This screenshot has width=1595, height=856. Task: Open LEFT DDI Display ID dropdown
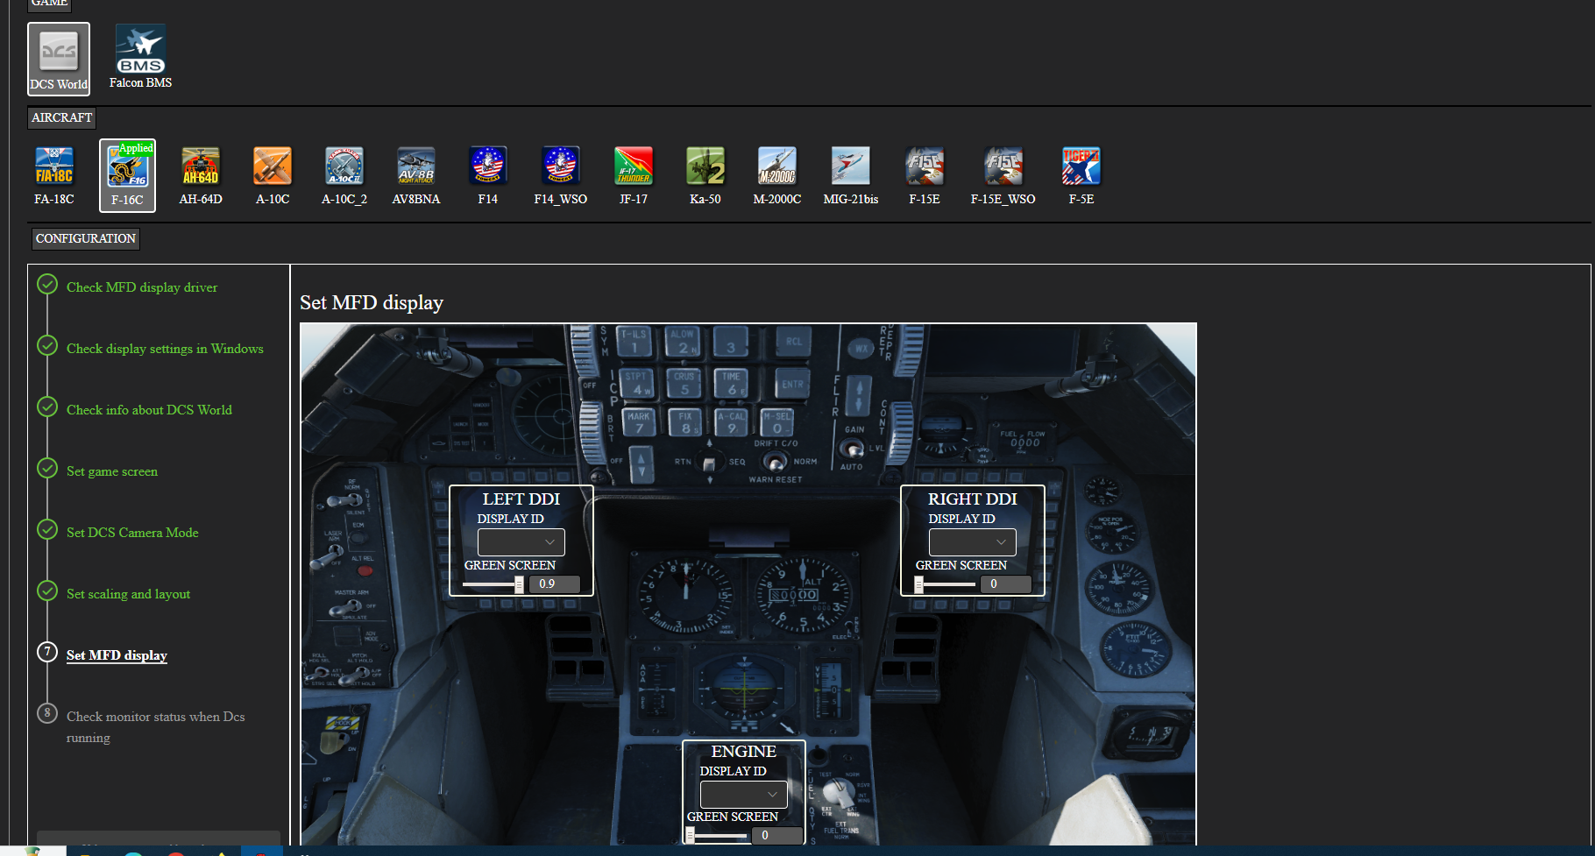click(521, 542)
